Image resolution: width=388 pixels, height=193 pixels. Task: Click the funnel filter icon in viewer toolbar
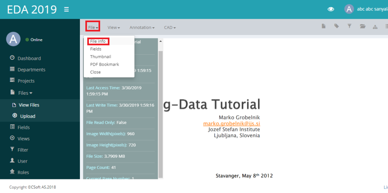tap(350, 26)
